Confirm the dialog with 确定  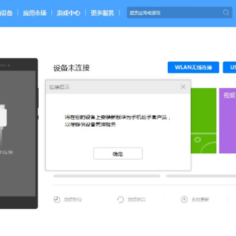coord(118,153)
